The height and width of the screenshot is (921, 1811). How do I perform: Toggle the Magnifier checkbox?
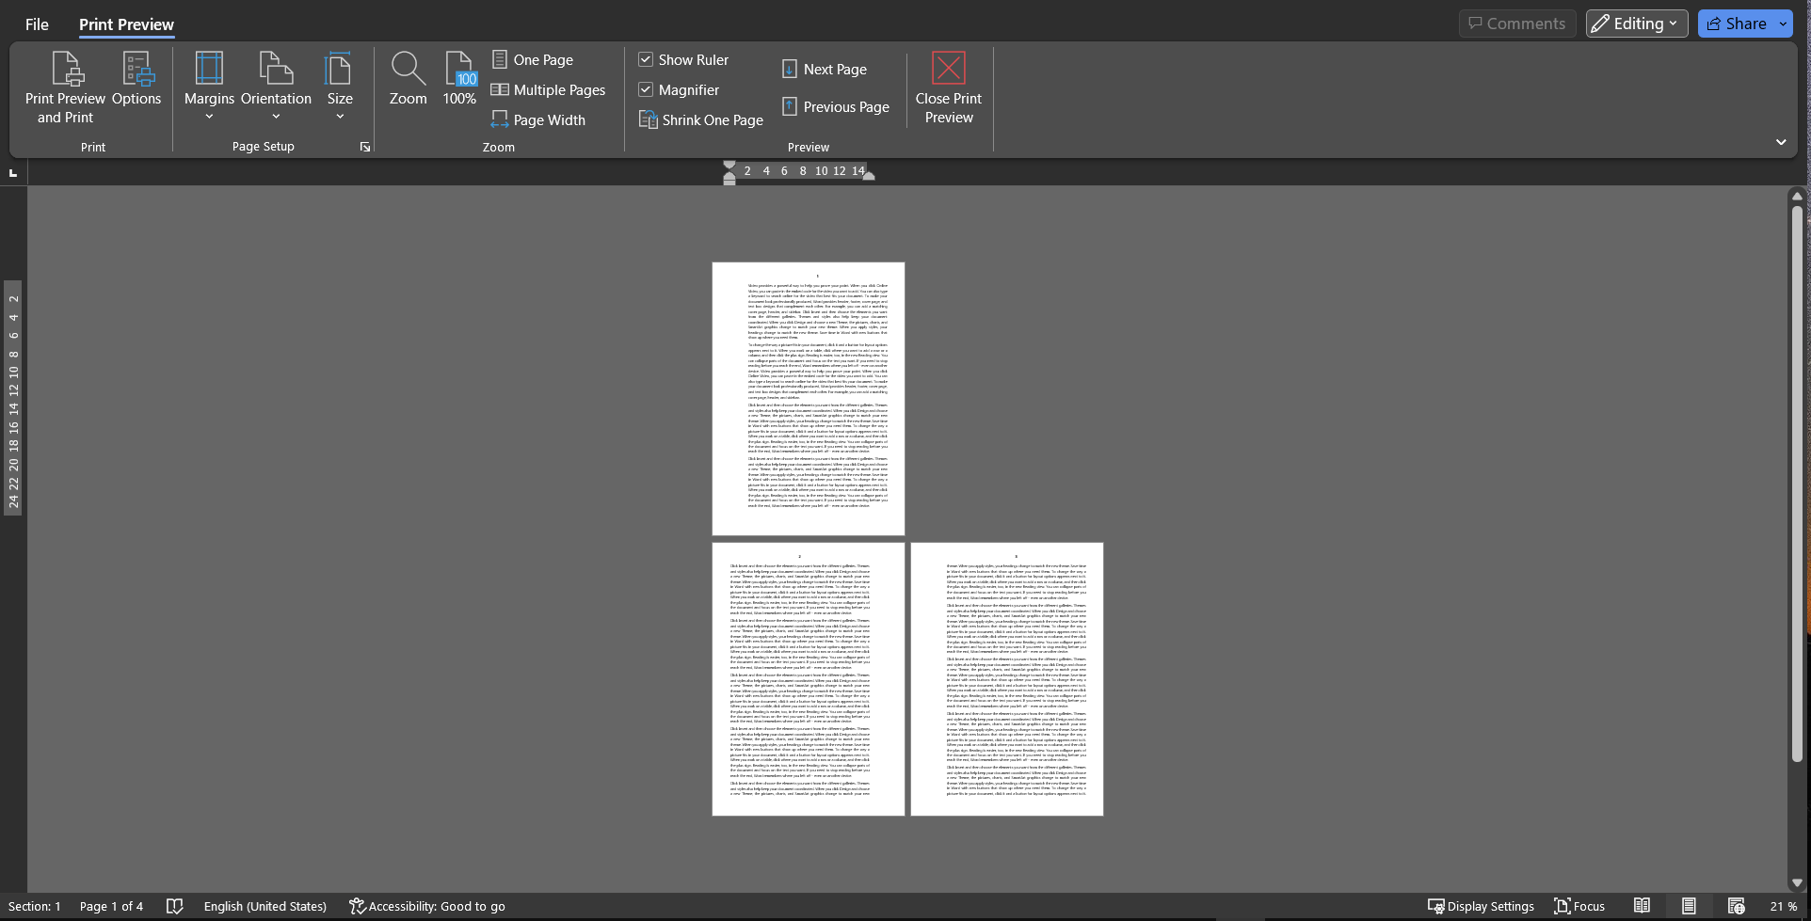pyautogui.click(x=679, y=89)
